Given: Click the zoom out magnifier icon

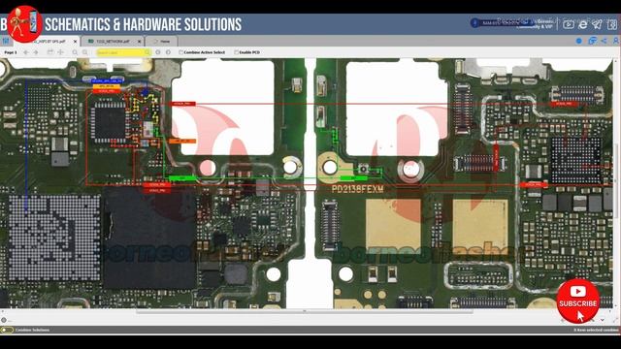Looking at the screenshot, I should [85, 52].
